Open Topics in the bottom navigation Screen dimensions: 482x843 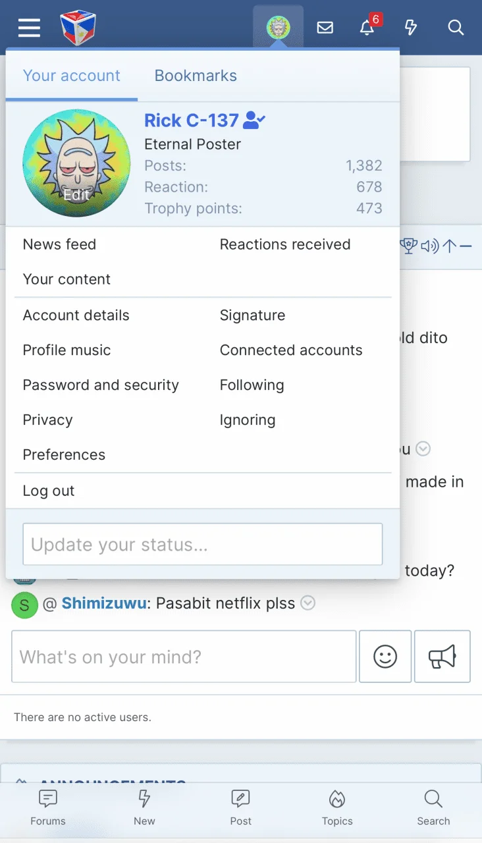337,808
